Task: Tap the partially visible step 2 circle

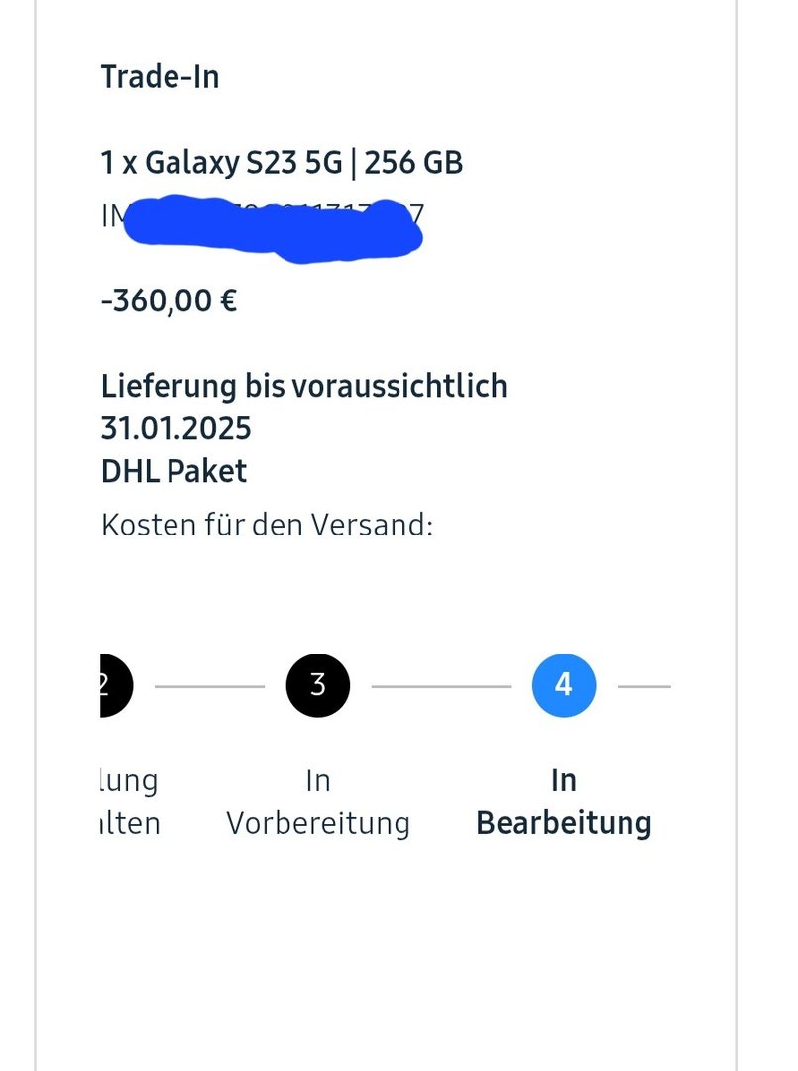Action: [x=114, y=685]
